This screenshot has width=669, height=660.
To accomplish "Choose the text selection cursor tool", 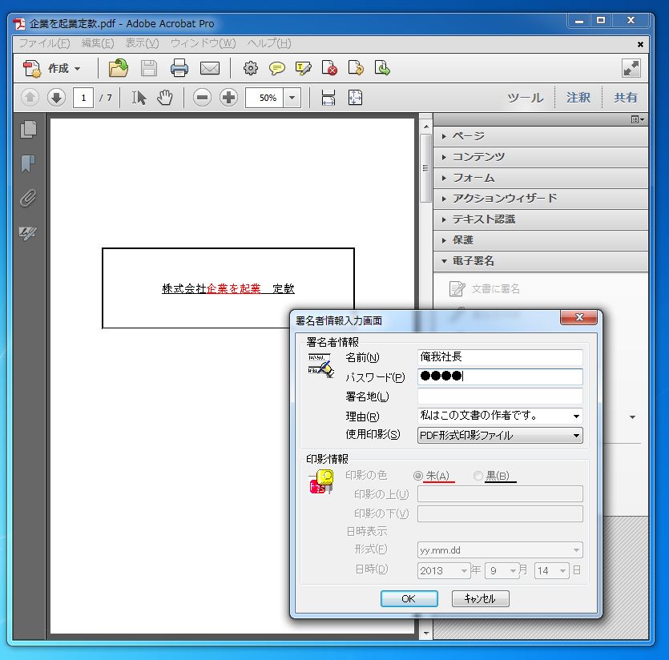I will point(139,98).
